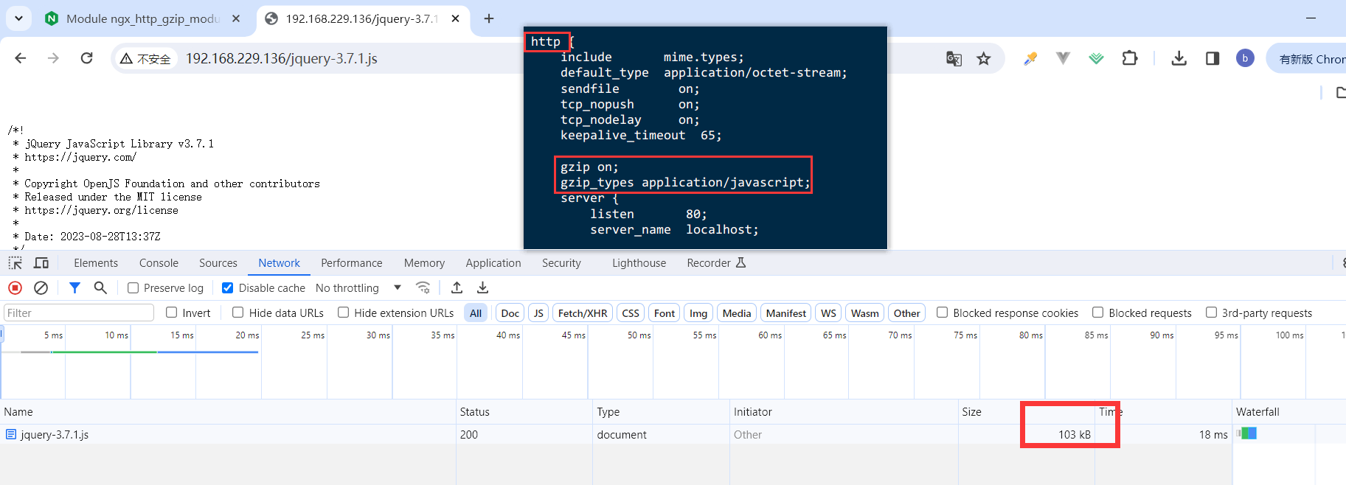Clear the network log
This screenshot has height=485, width=1346.
coord(41,288)
